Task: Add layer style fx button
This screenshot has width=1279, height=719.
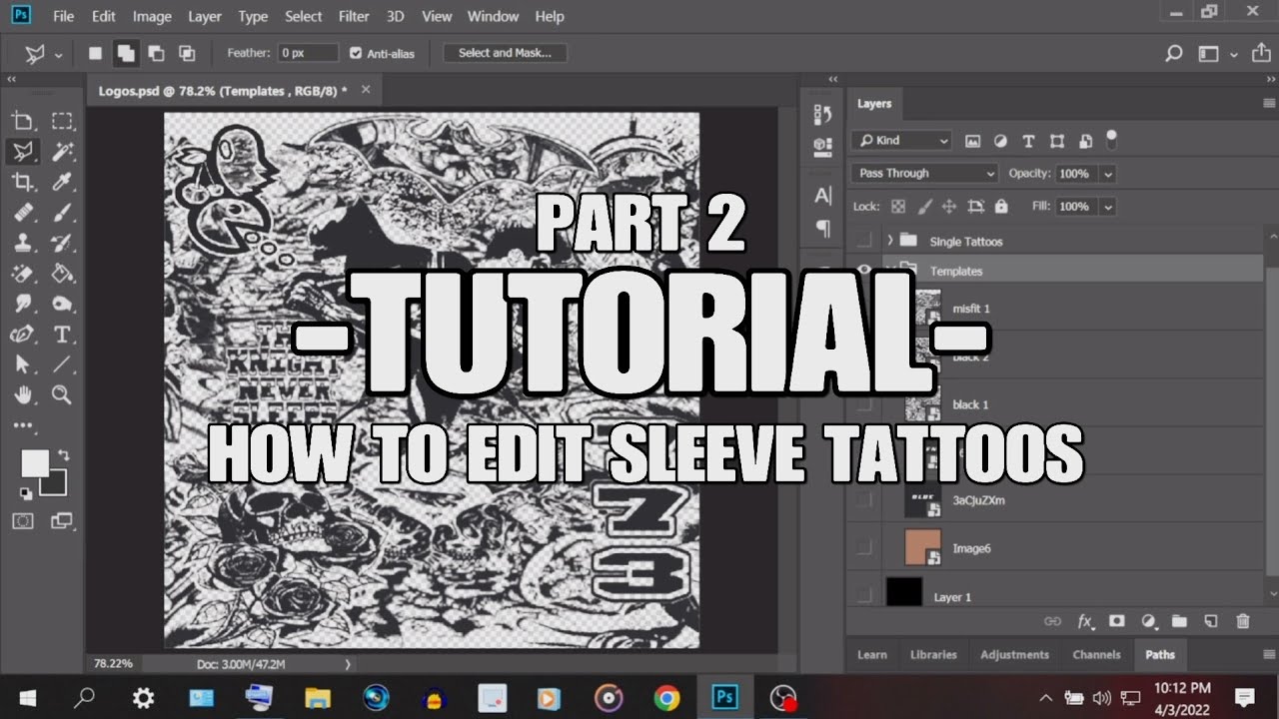Action: coord(1084,621)
